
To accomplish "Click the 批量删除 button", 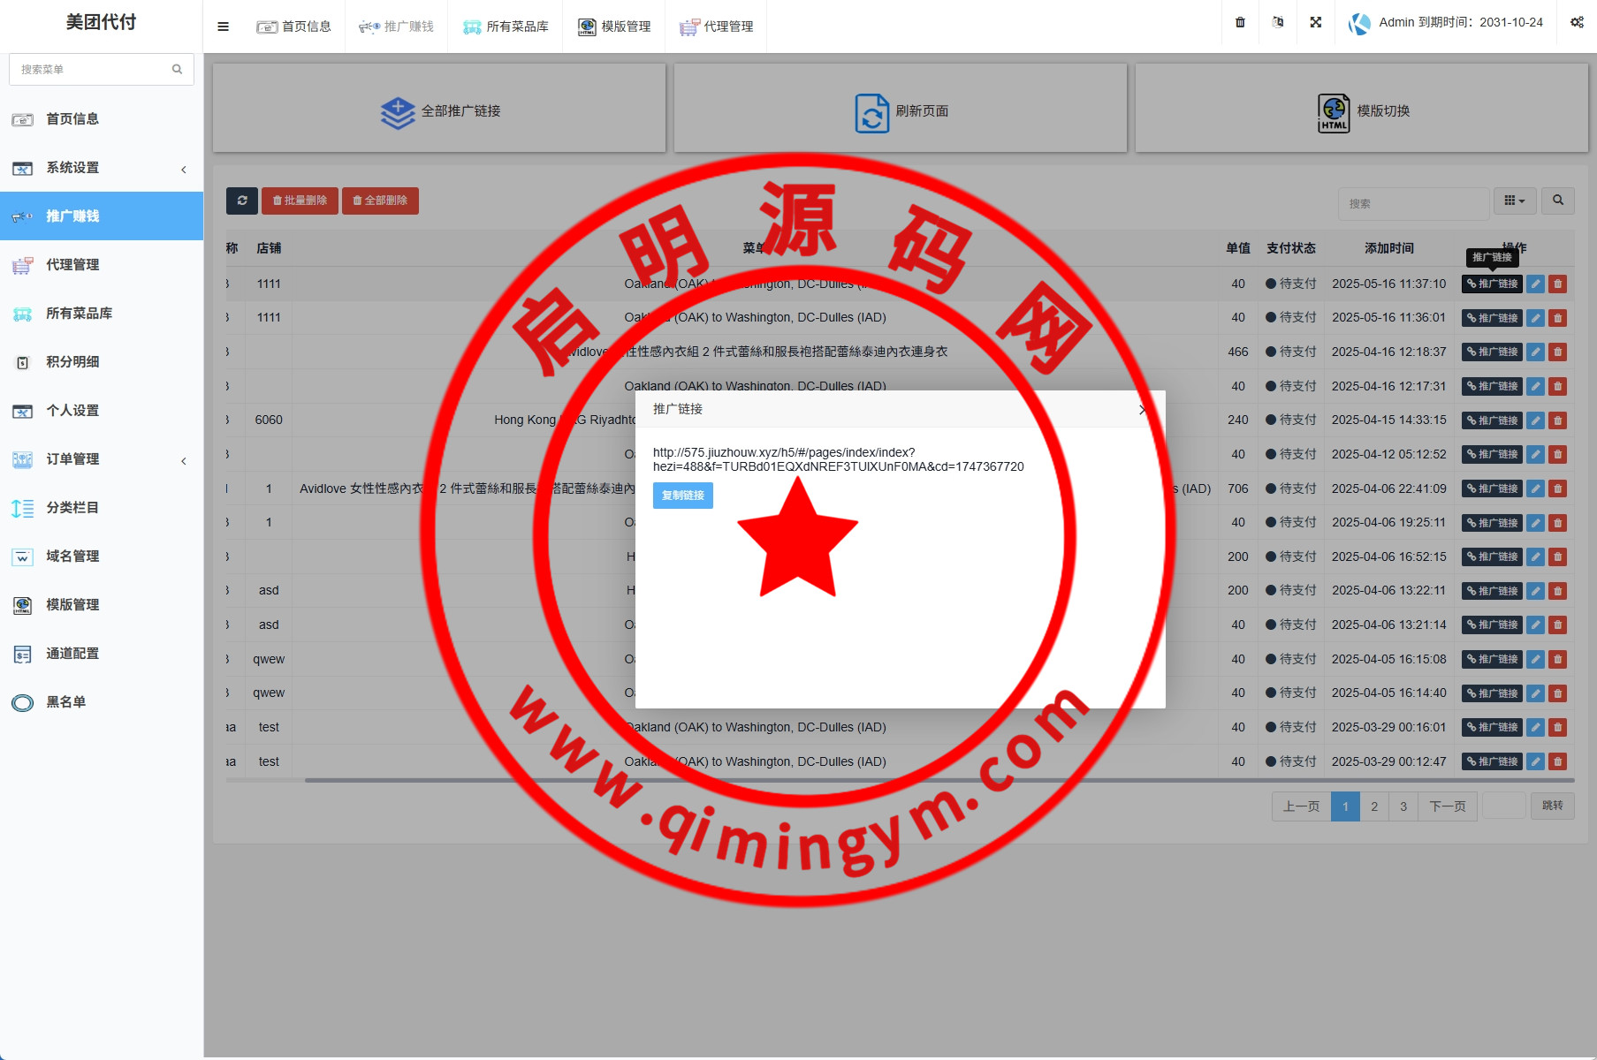I will pyautogui.click(x=300, y=201).
